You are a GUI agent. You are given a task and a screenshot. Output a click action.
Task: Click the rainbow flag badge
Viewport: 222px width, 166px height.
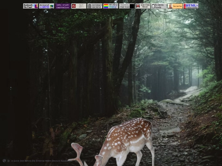click(x=111, y=6)
